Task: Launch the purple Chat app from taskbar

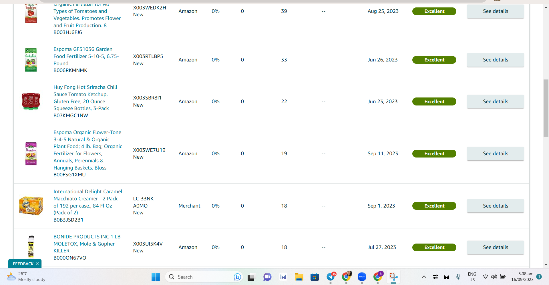Action: click(267, 277)
